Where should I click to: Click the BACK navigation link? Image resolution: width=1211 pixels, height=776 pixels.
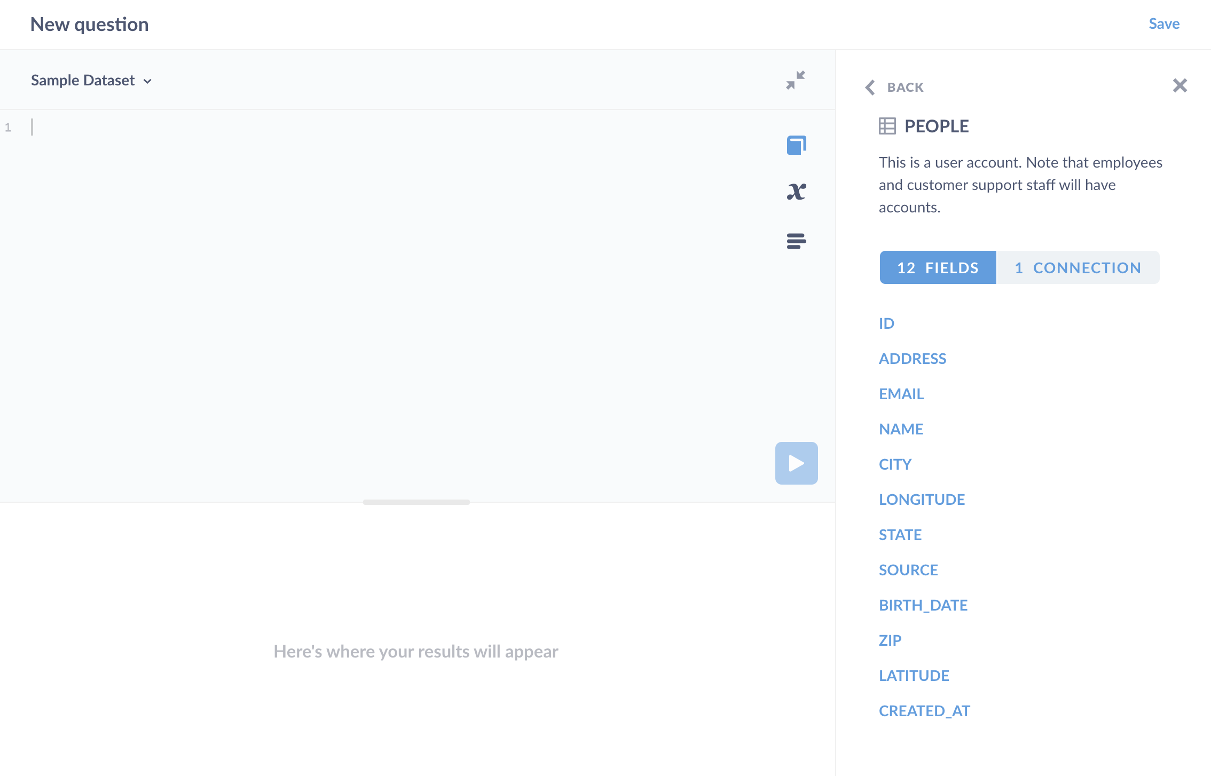pyautogui.click(x=894, y=86)
